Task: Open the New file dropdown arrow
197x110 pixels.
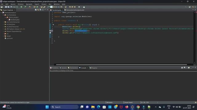Action: [x=4, y=7]
